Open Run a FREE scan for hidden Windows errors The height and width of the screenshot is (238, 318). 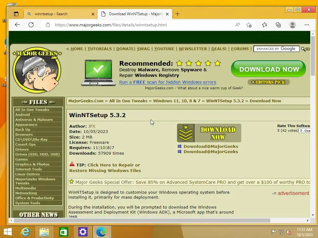point(167,82)
